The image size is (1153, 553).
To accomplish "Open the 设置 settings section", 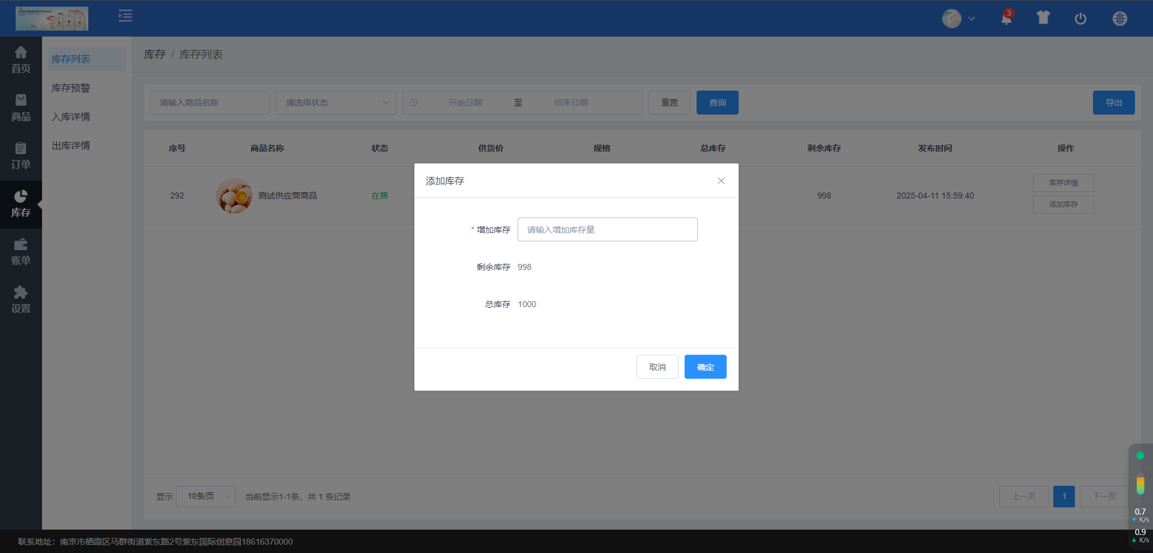I will pyautogui.click(x=21, y=300).
